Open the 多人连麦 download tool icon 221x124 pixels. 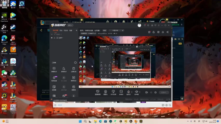(64, 79)
